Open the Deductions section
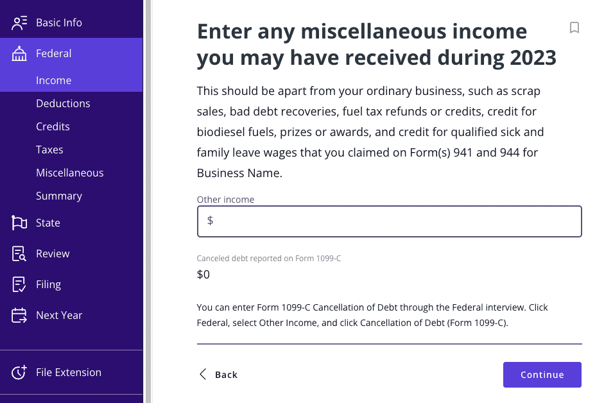 (x=63, y=103)
